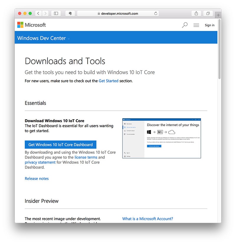Viewport: 236px width, 244px height.
Task: Select Windows Dev Center in the header
Action: pos(41,38)
